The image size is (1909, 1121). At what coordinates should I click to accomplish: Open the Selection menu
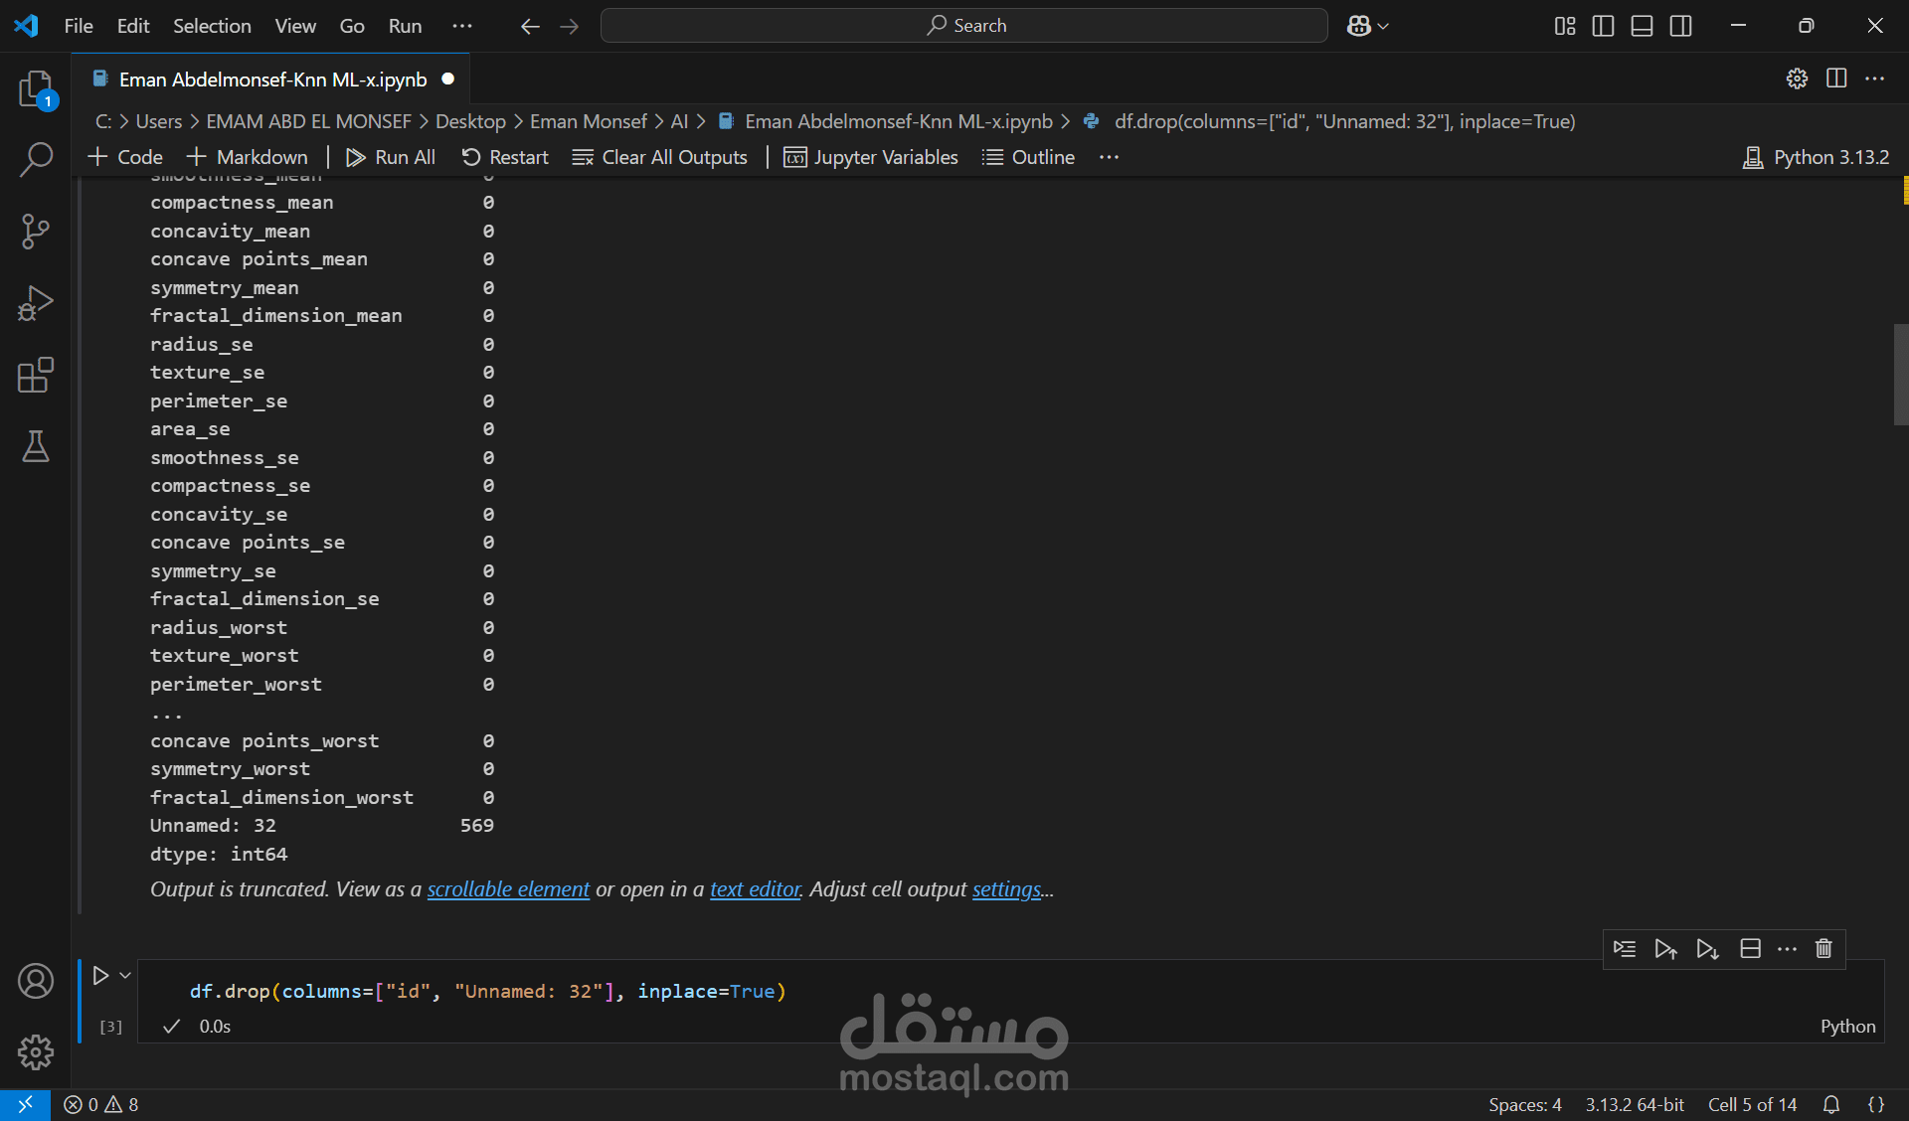212,26
